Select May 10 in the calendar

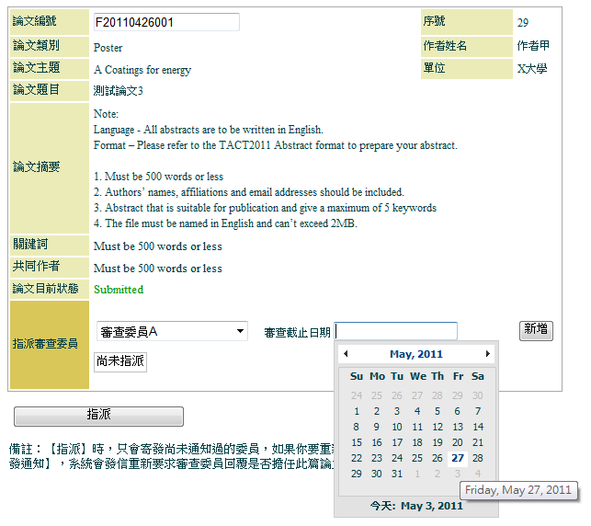pyautogui.click(x=397, y=427)
